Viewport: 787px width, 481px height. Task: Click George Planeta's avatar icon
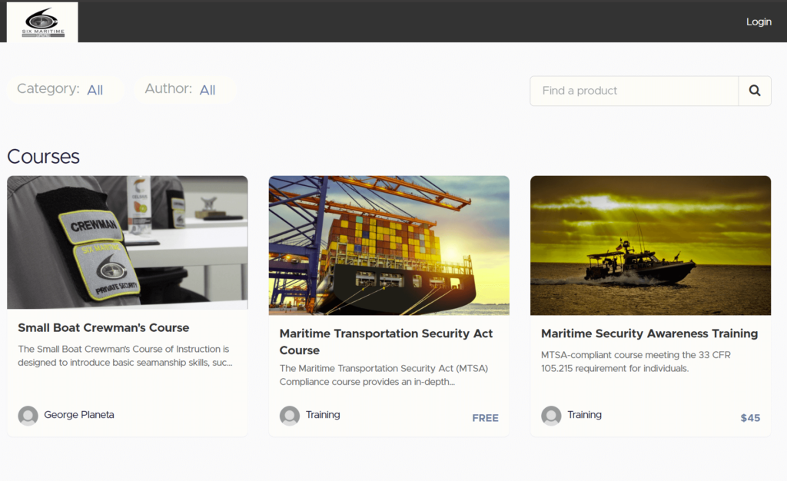(x=28, y=416)
